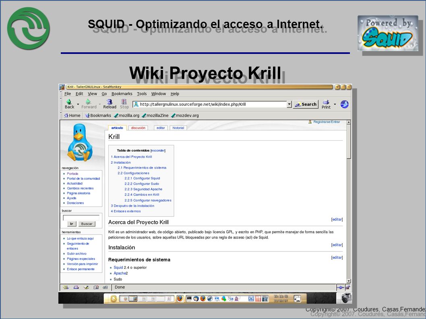Click in the wiki search text field
The width and height of the screenshot is (426, 319).
tap(81, 218)
